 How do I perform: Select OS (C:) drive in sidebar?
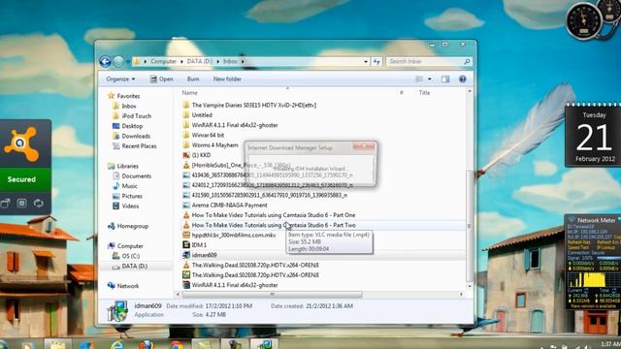click(131, 256)
